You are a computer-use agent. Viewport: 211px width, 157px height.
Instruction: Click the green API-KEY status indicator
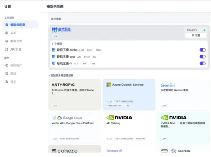tap(204, 30)
